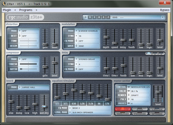
Task: Select bank slot E
Action: [x=104, y=17]
